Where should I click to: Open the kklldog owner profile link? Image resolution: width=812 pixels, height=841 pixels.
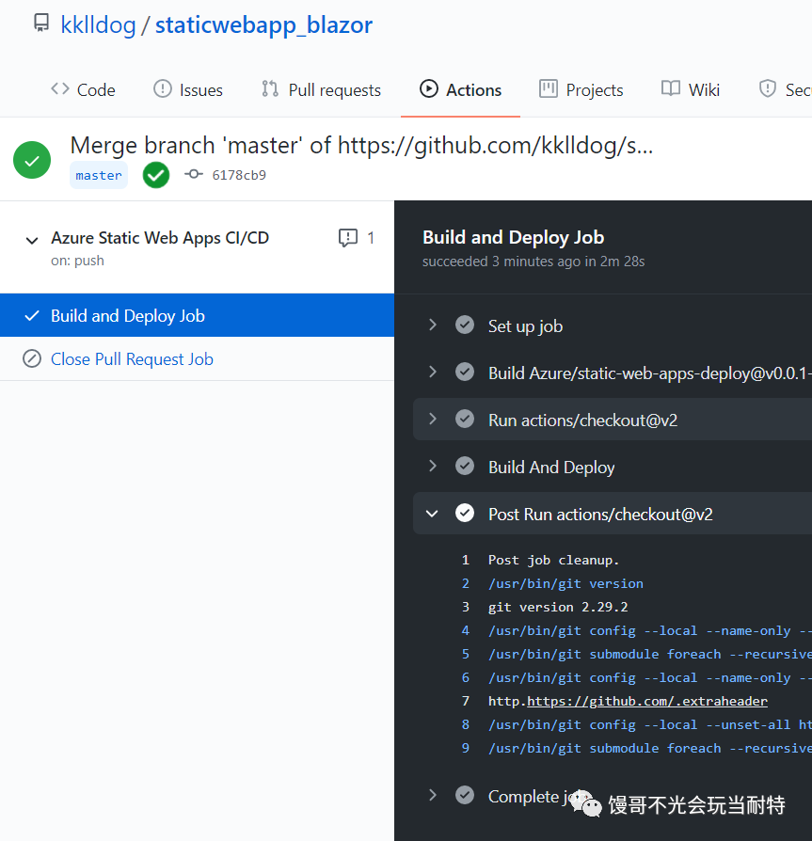coord(98,24)
